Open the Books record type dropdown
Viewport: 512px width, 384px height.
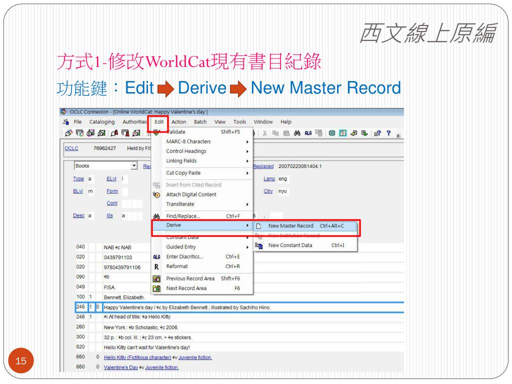tap(134, 166)
